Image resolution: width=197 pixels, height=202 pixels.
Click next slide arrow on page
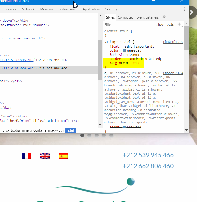click(x=192, y=14)
